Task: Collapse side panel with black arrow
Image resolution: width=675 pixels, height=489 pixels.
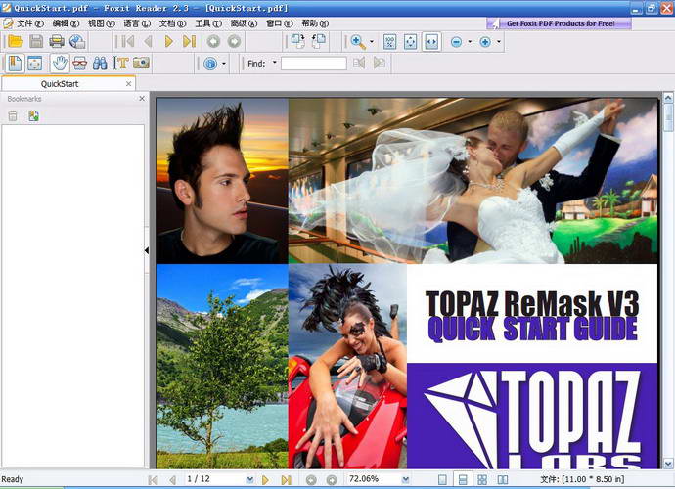Action: pyautogui.click(x=147, y=250)
